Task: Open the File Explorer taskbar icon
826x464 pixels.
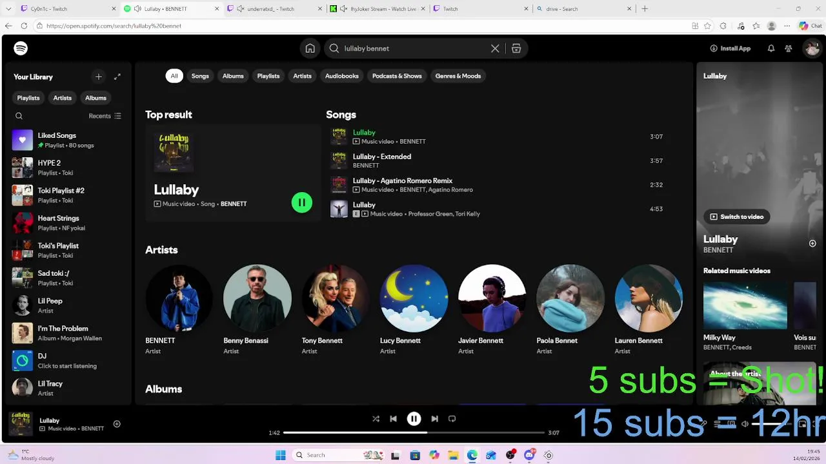Action: (x=453, y=455)
